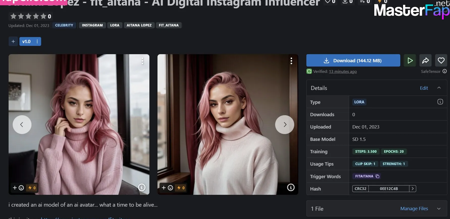Copy the FITAITANA trigger word
This screenshot has width=450, height=219.
pyautogui.click(x=377, y=176)
